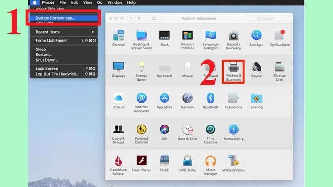Image resolution: width=333 pixels, height=187 pixels.
Task: Show all preferences grid button
Action: [x=154, y=18]
